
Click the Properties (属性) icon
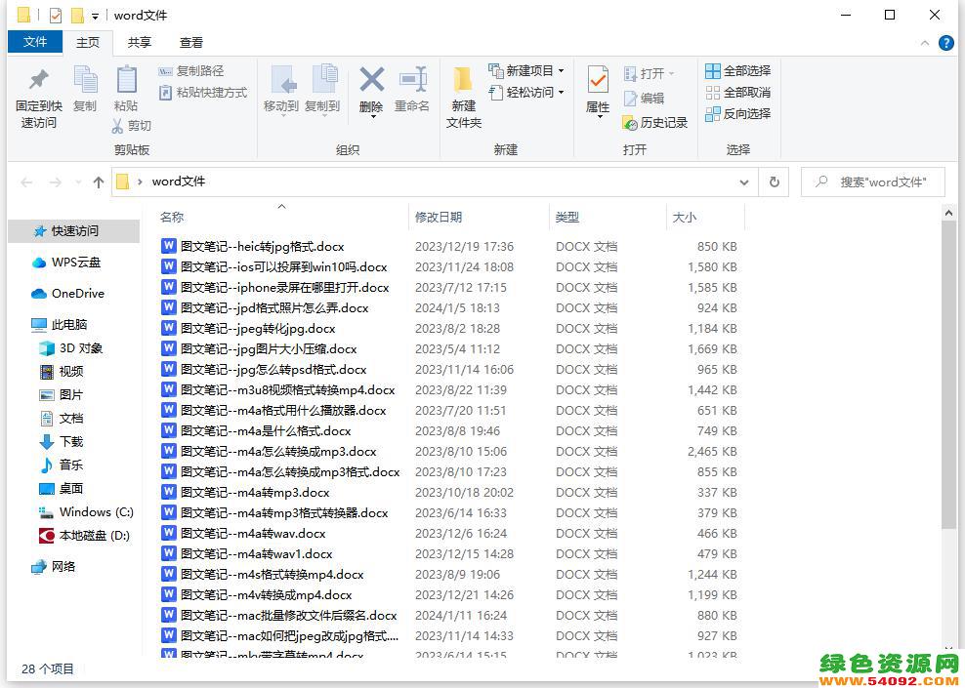click(x=598, y=80)
